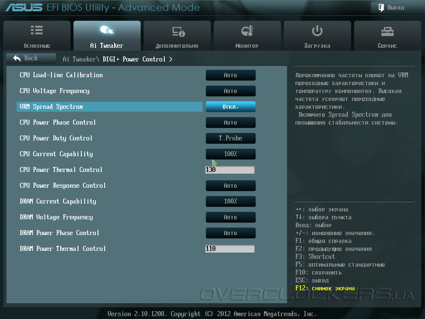
Task: Click the Back arrow icon
Action: pos(17,58)
